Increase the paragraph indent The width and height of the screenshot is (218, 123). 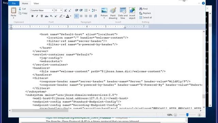[81, 10]
